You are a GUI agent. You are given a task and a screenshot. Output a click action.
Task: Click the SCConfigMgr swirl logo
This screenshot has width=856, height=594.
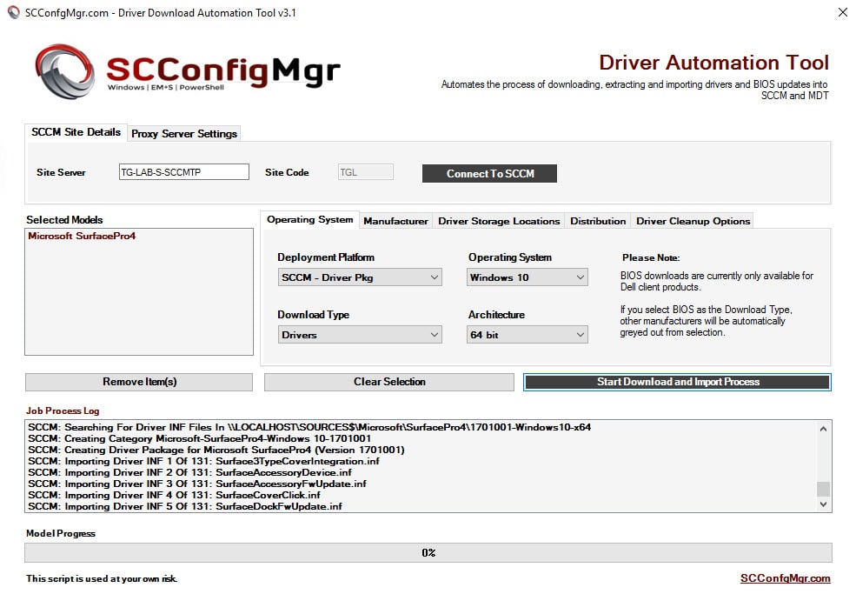point(64,71)
